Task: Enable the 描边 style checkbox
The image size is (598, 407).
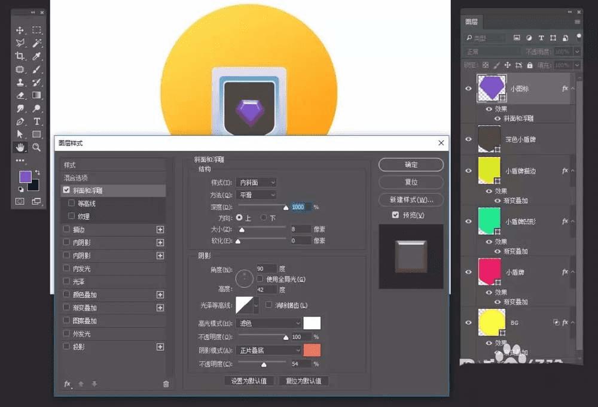Action: (x=66, y=229)
